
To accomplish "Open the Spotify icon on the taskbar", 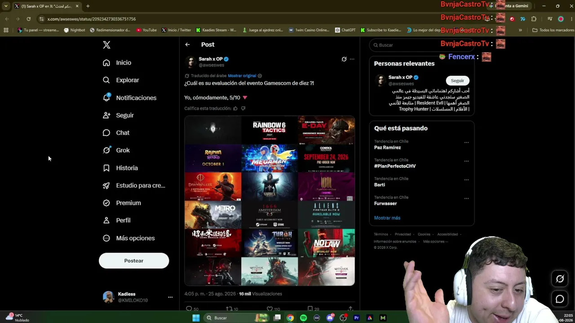I will [x=303, y=318].
